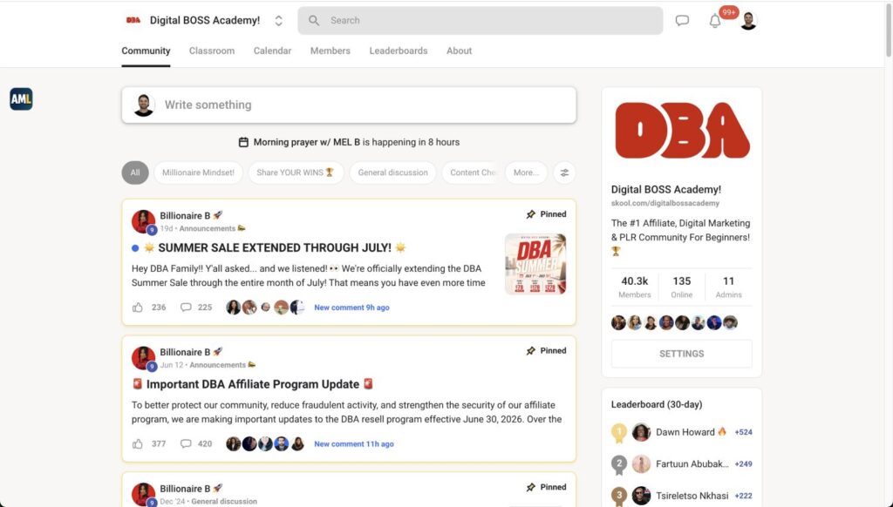Screen dimensions: 893x507
Task: Click the member avatars row in sidebar
Action: click(x=674, y=322)
